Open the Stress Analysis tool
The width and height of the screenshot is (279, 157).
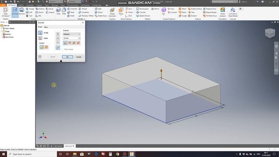tap(223, 12)
